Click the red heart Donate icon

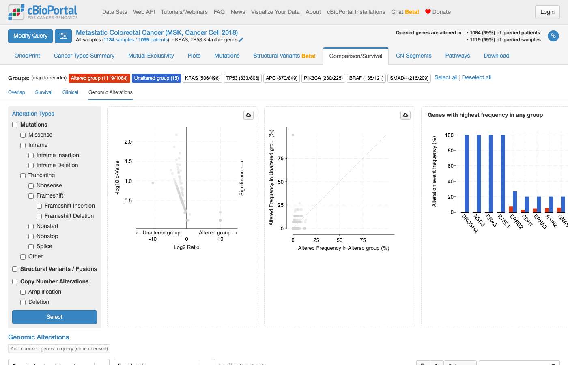pos(428,12)
